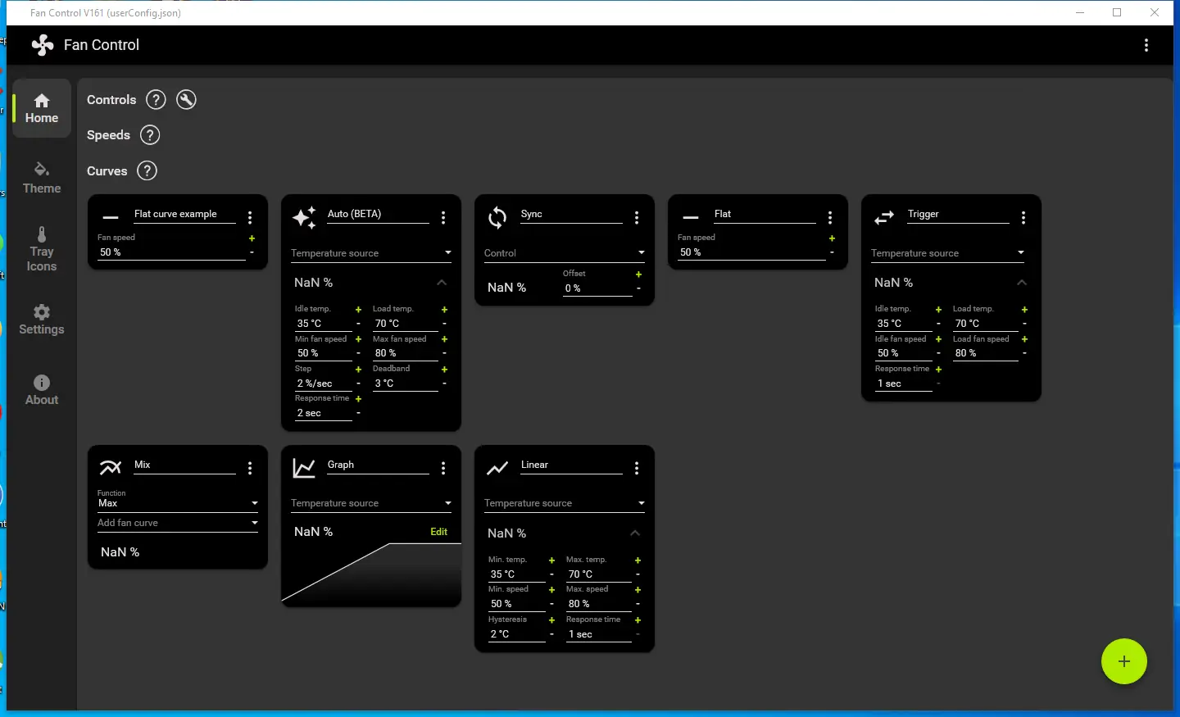Open the Flat card options menu

coord(830,217)
